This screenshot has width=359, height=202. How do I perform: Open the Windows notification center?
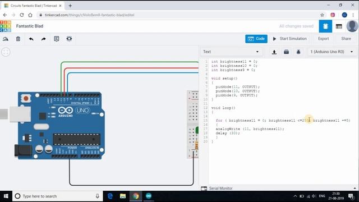coord(351,196)
